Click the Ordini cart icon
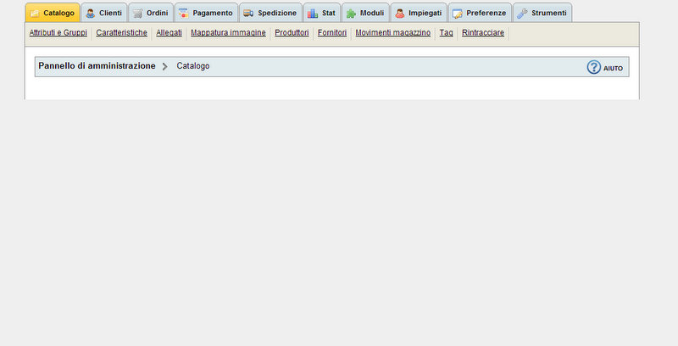The width and height of the screenshot is (678, 346). click(137, 14)
